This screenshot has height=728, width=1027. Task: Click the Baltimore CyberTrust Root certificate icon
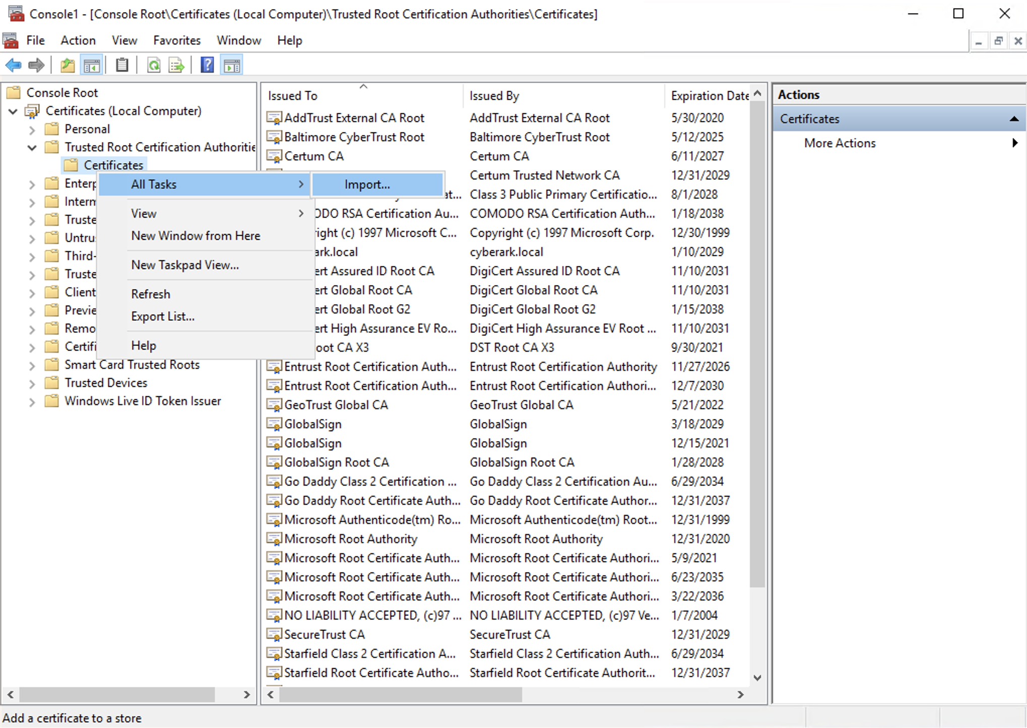274,137
